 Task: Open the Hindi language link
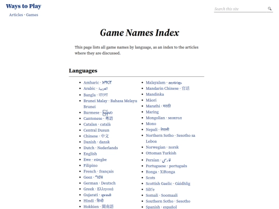click(x=94, y=201)
